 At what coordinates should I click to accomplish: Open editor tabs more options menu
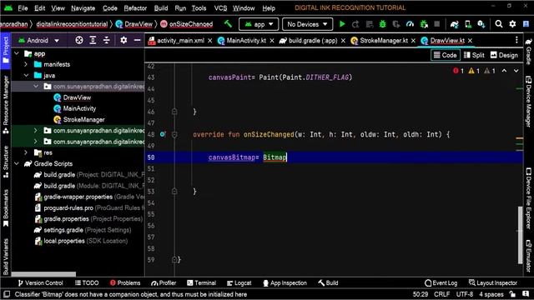516,40
